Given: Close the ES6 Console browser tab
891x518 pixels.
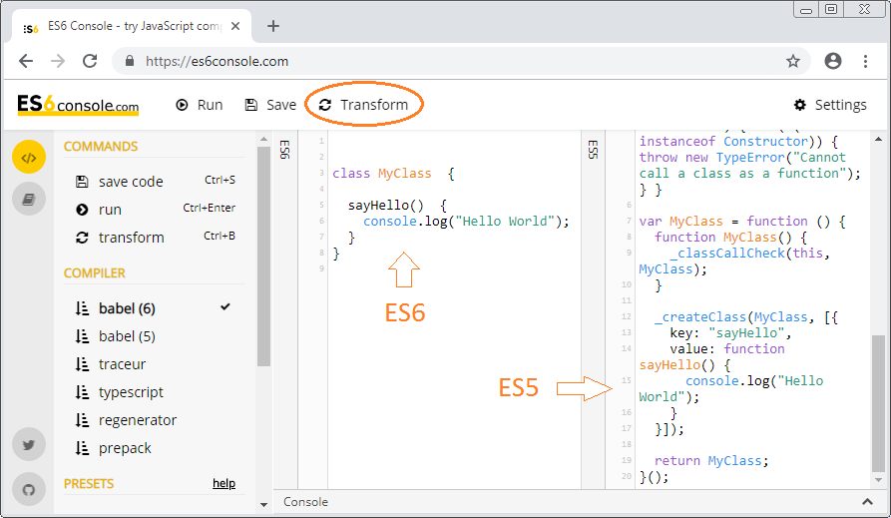Looking at the screenshot, I should click(x=235, y=26).
